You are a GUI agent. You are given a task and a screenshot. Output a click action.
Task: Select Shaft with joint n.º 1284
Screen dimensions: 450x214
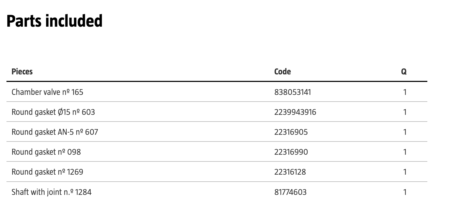[x=52, y=192]
